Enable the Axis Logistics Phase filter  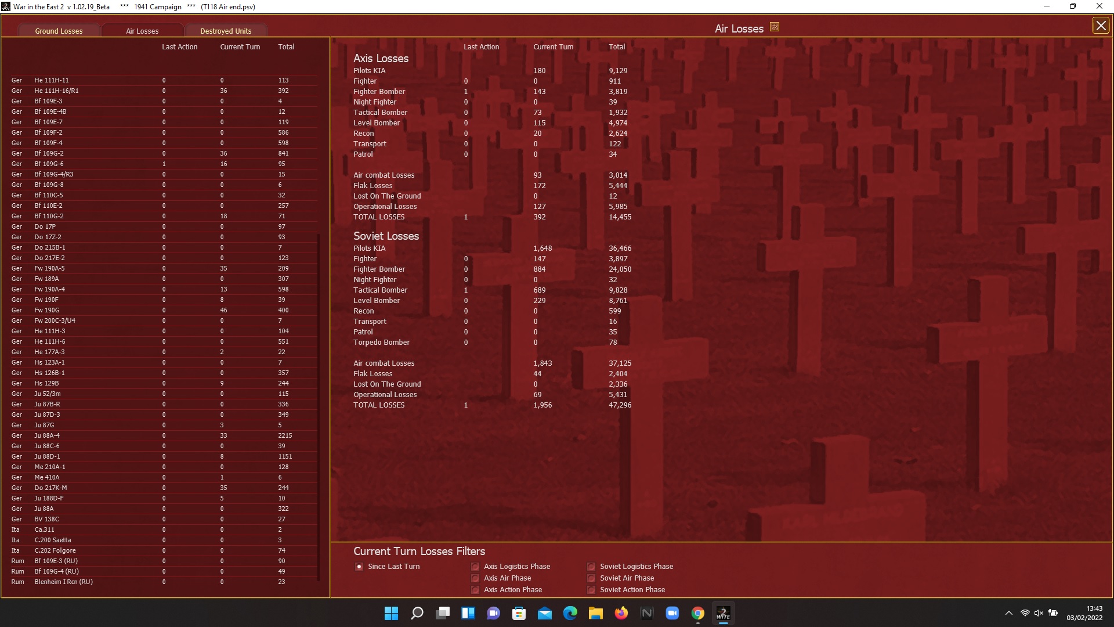475,567
